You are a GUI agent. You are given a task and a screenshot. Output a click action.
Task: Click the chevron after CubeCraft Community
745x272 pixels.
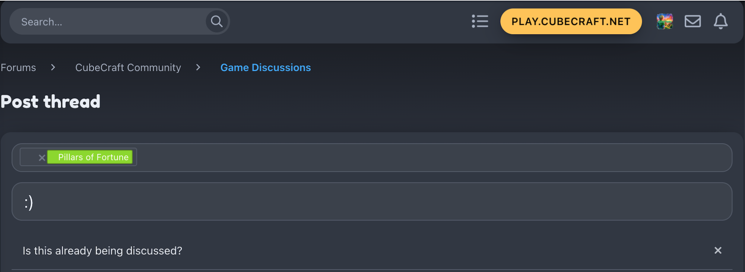pos(198,67)
